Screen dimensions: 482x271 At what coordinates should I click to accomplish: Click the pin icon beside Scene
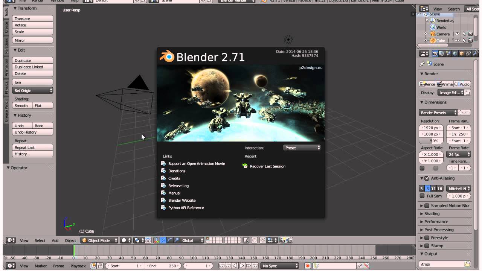(422, 64)
